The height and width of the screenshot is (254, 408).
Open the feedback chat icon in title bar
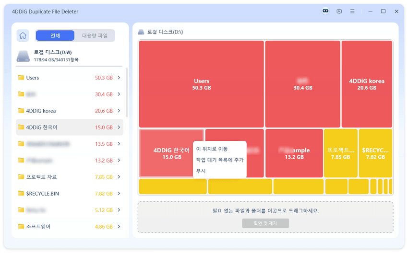pos(339,11)
